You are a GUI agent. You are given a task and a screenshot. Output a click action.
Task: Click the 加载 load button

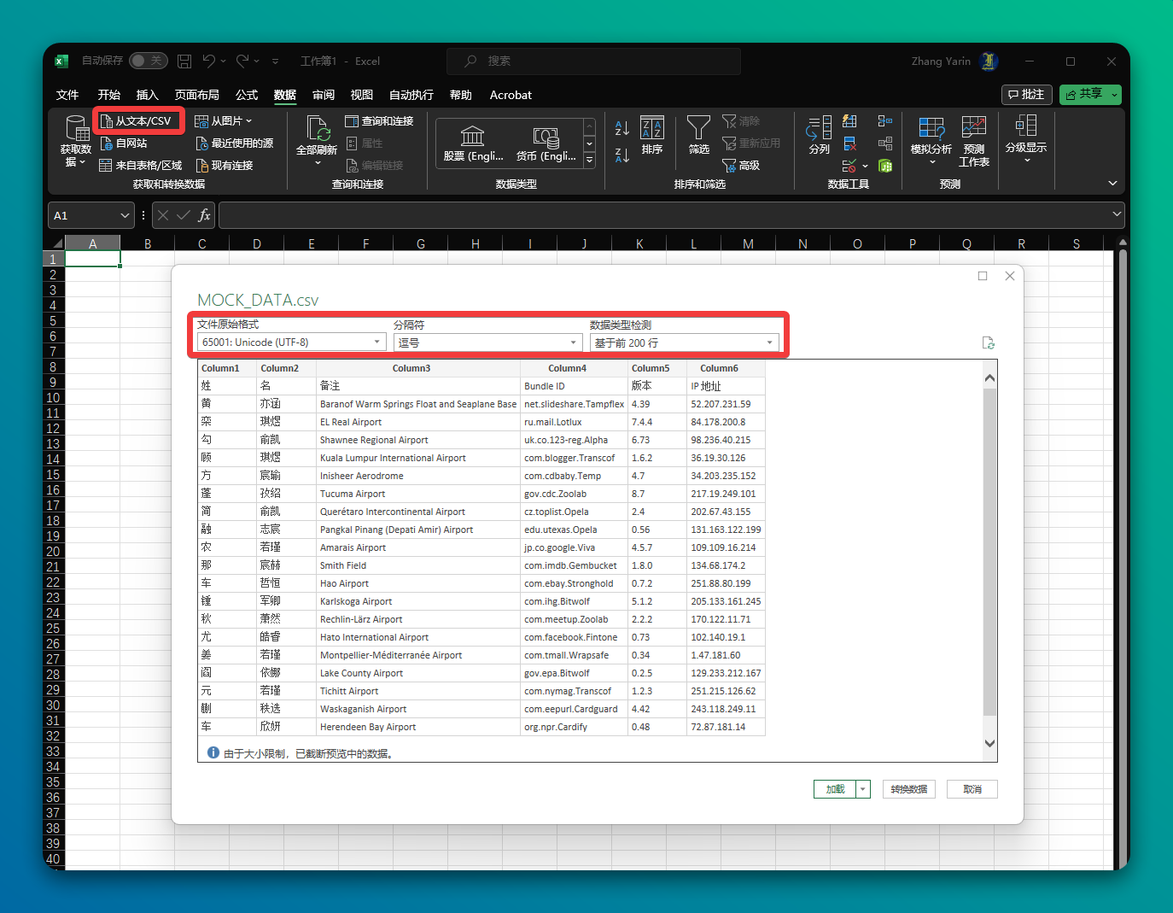coord(836,789)
